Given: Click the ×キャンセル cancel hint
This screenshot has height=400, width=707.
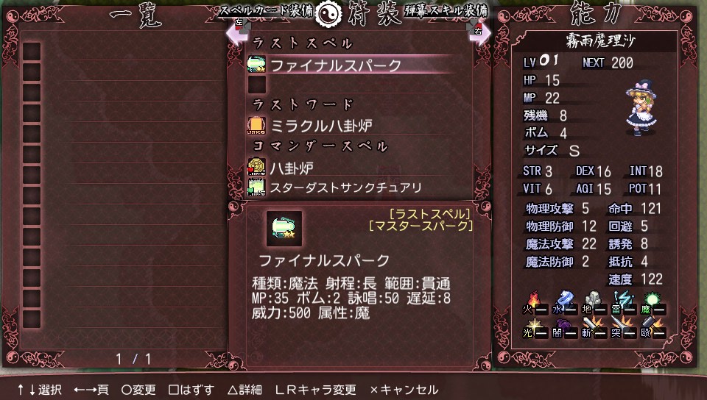Looking at the screenshot, I should (x=404, y=390).
